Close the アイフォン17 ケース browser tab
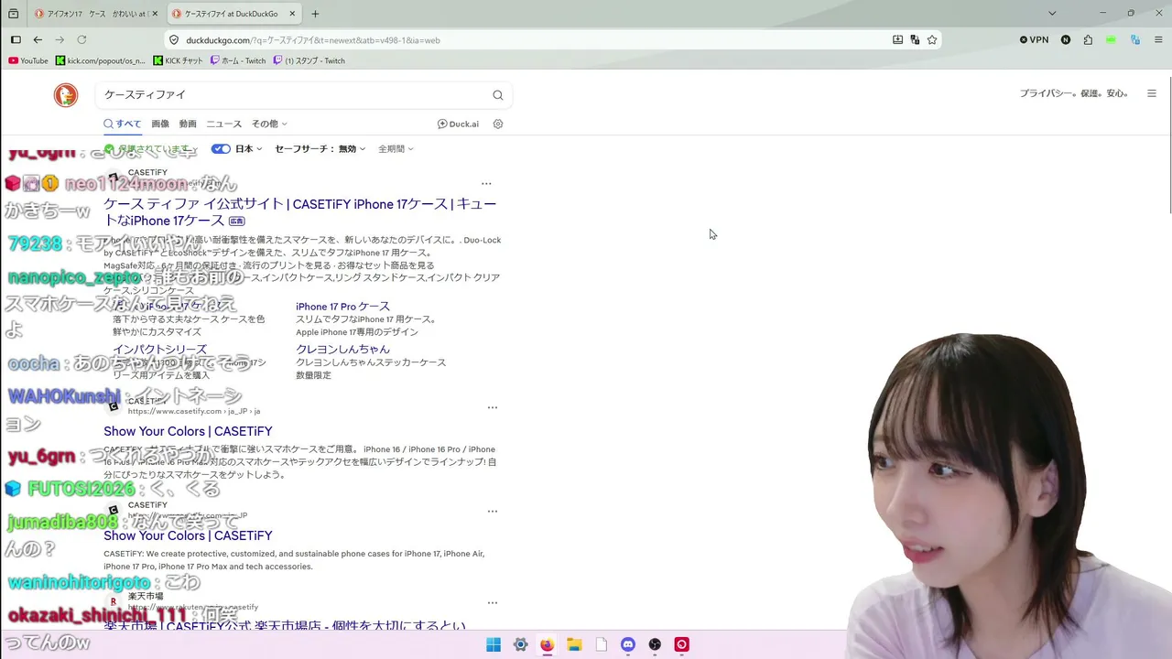This screenshot has width=1172, height=659. 155,14
